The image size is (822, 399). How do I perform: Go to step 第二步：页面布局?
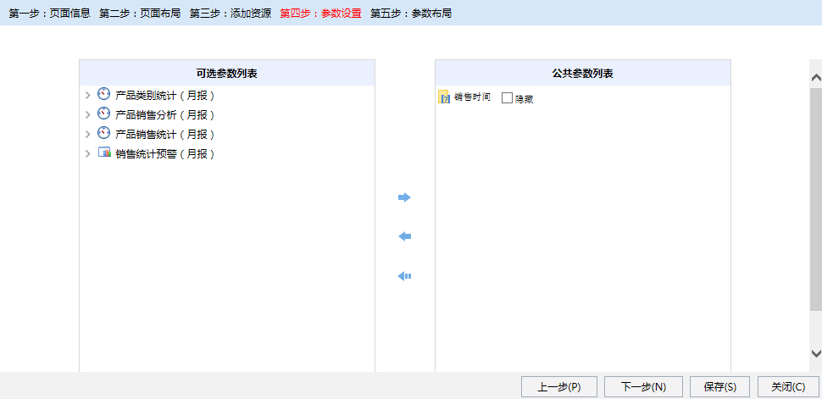click(x=140, y=14)
